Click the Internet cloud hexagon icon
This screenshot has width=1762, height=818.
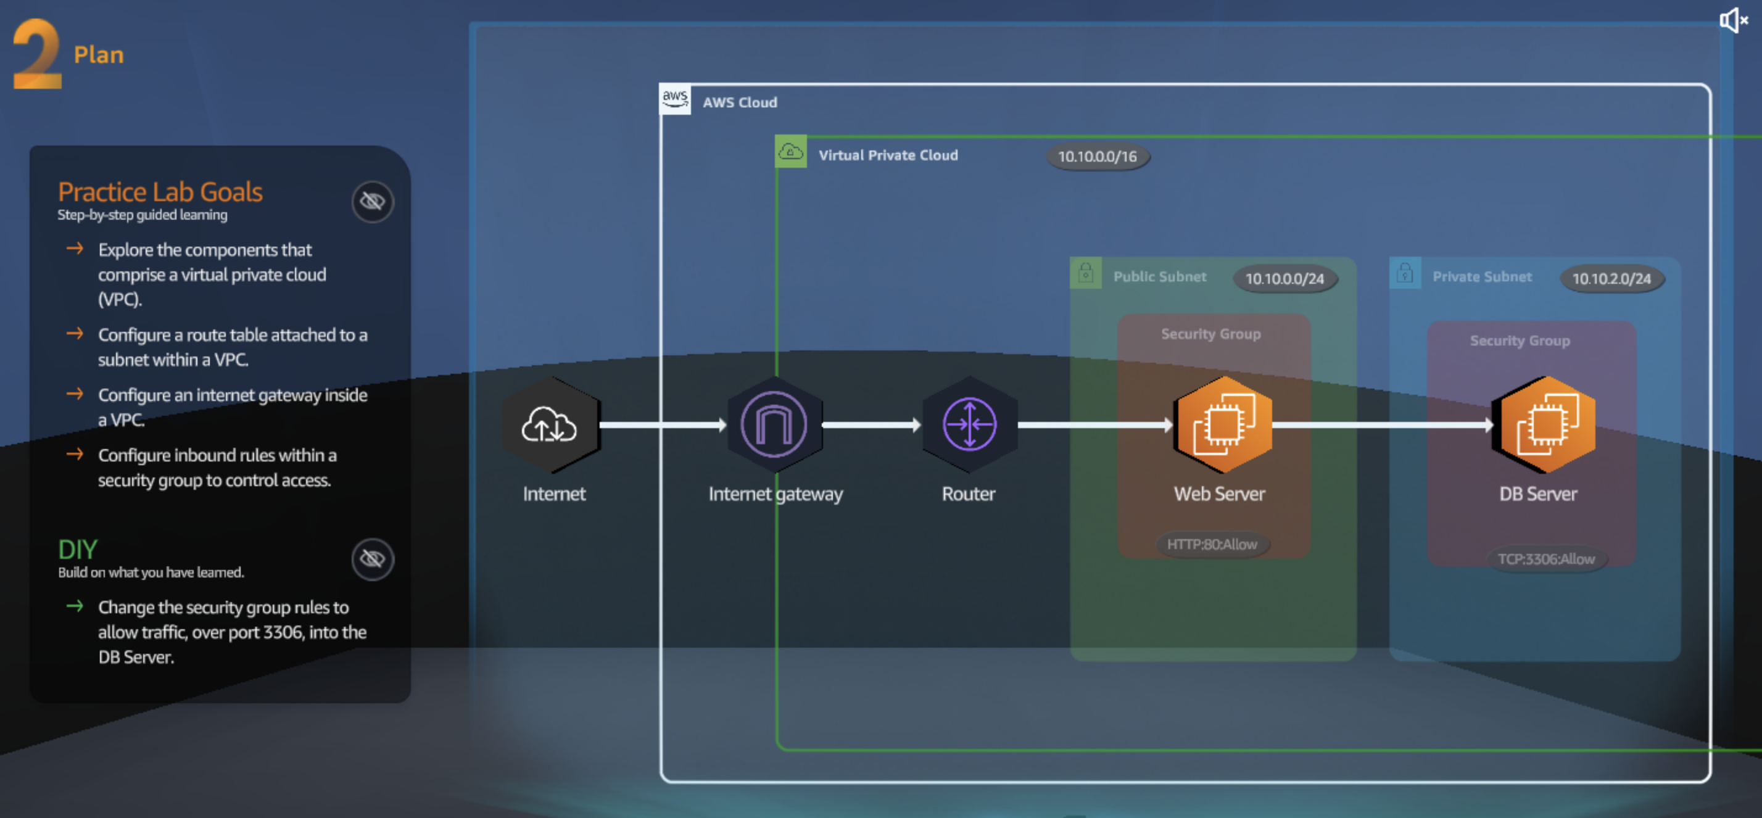tap(552, 424)
